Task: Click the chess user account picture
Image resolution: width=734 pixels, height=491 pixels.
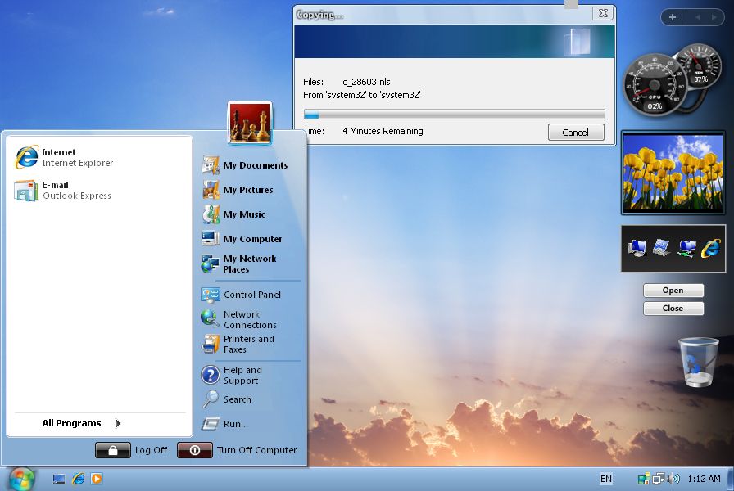Action: [250, 123]
